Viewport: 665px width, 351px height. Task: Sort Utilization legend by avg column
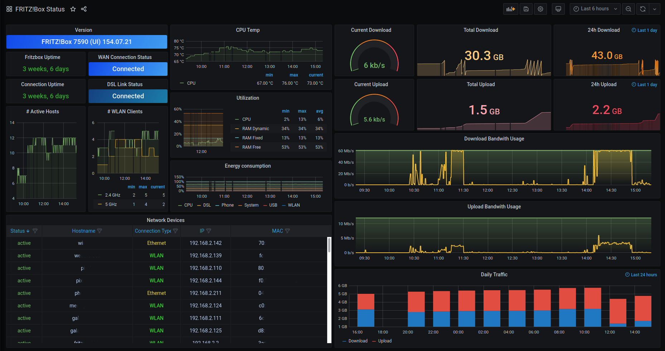[320, 111]
